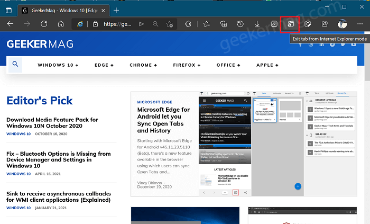Open browsing History icon

(x=240, y=24)
